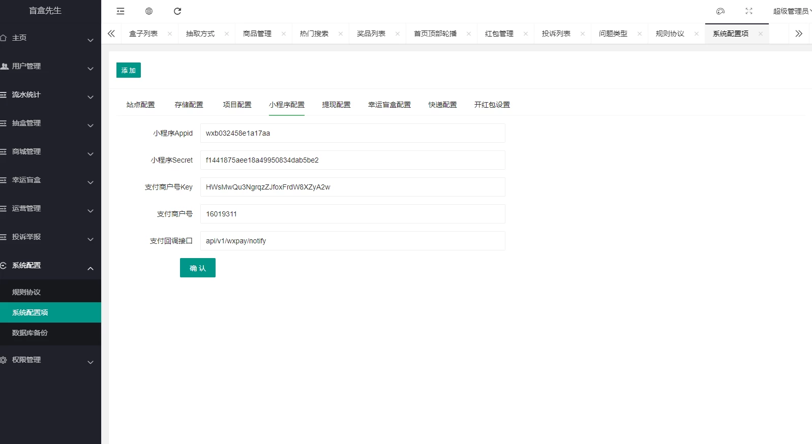This screenshot has width=812, height=444.
Task: Click the sidebar collapse menu icon
Action: [x=121, y=11]
